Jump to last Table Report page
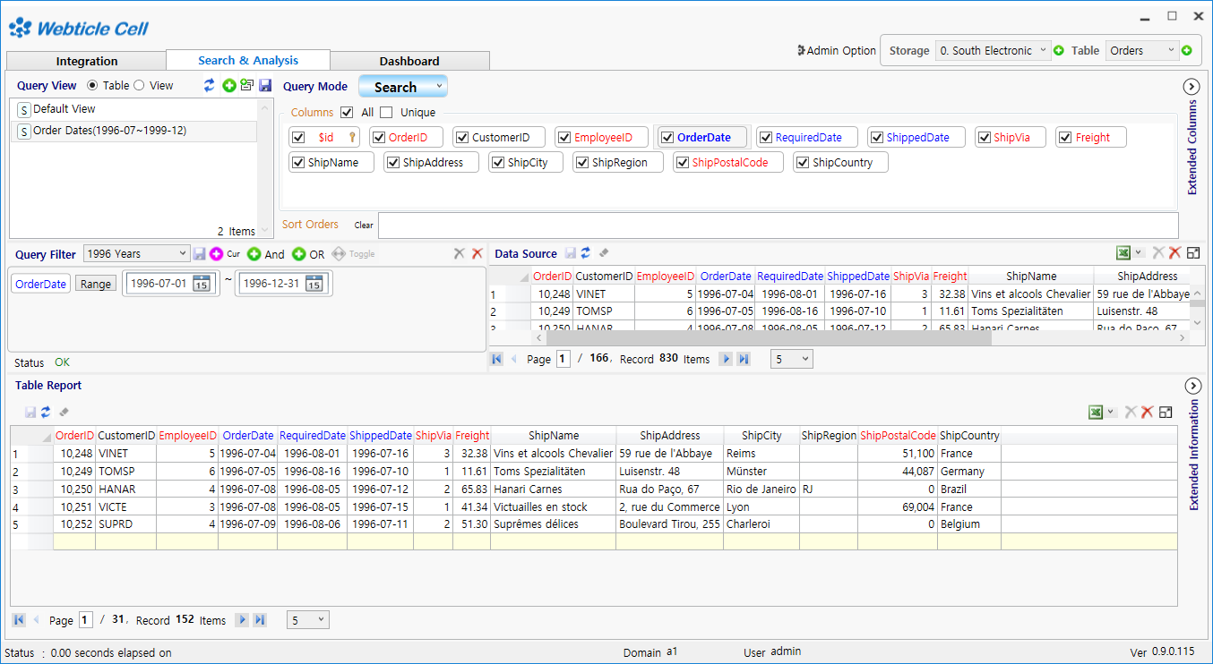The height and width of the screenshot is (664, 1213). tap(260, 620)
